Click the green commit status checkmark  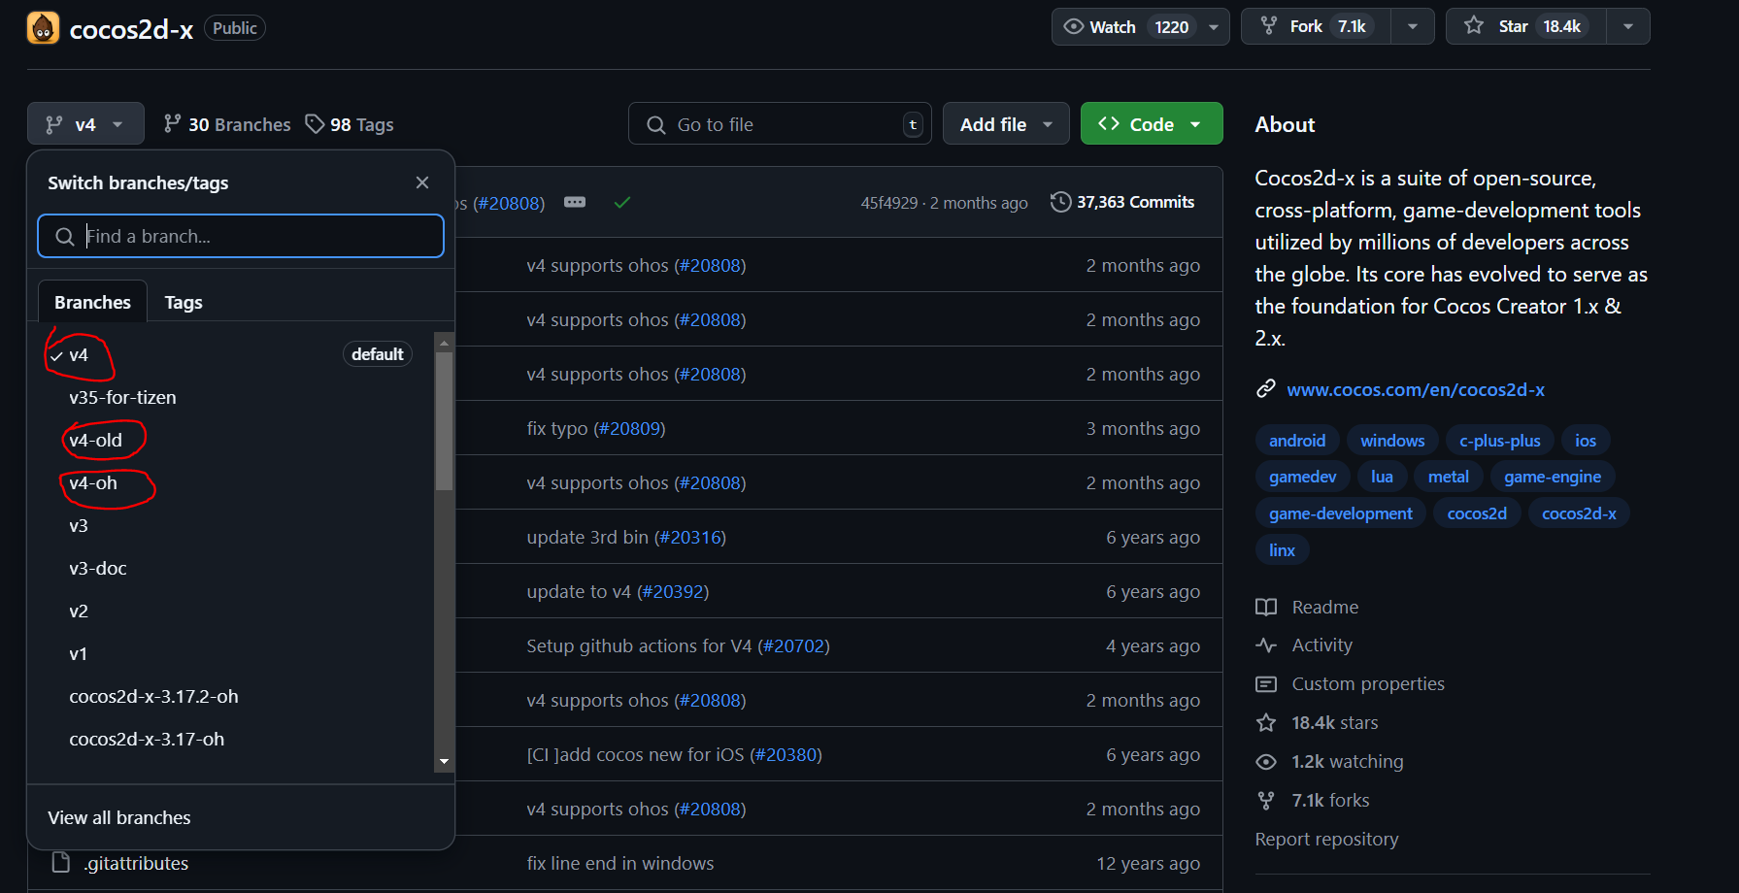click(x=622, y=202)
